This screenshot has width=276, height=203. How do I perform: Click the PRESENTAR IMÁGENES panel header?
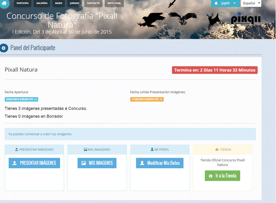pyautogui.click(x=34, y=150)
